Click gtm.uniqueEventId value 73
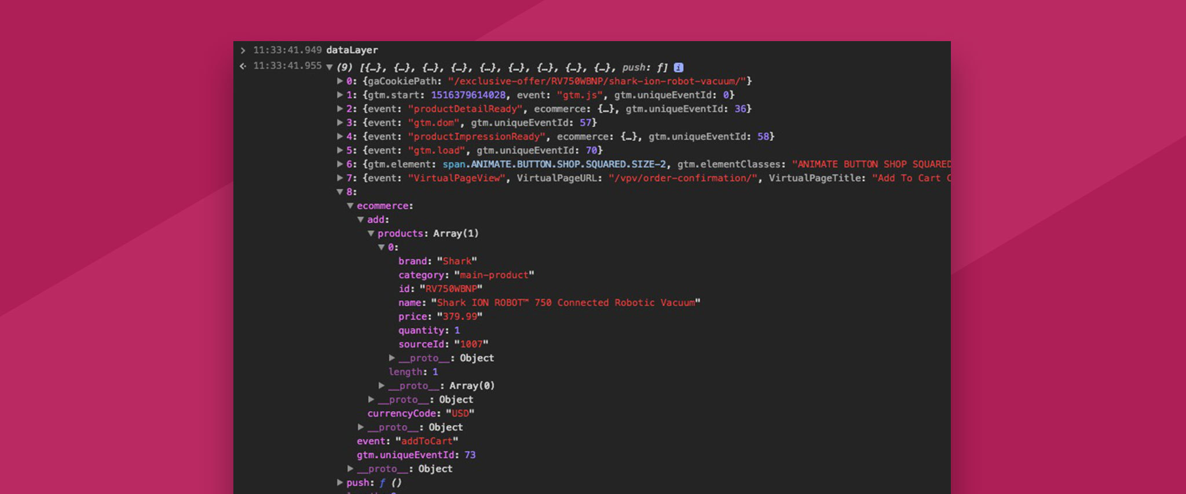1186x494 pixels. tap(470, 455)
